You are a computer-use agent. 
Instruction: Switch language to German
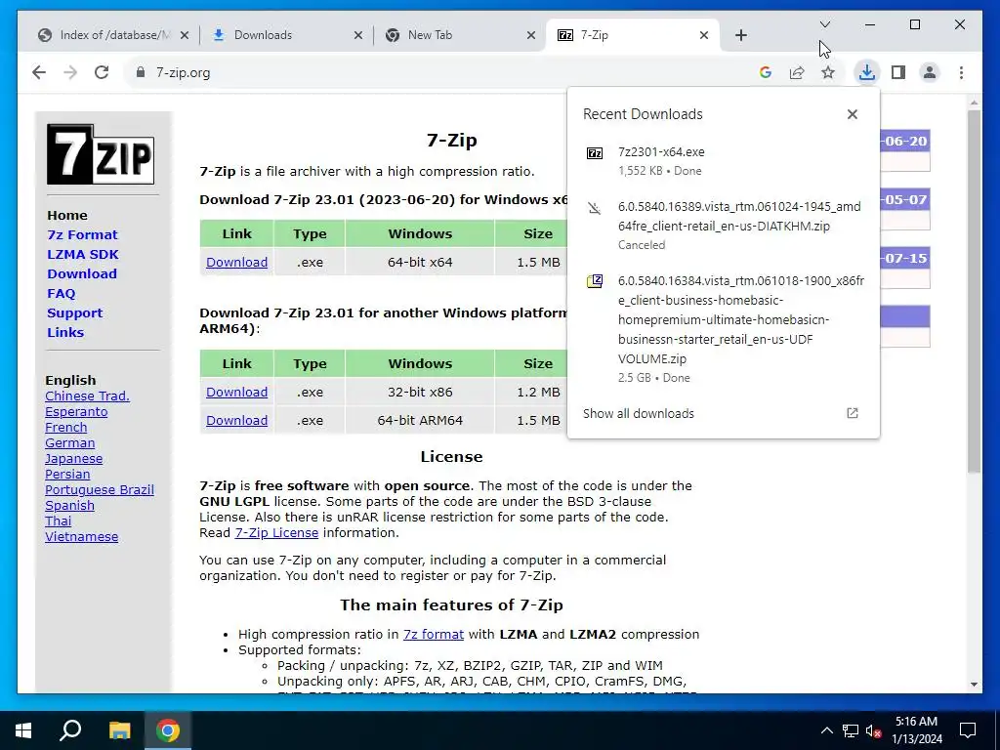pos(69,443)
